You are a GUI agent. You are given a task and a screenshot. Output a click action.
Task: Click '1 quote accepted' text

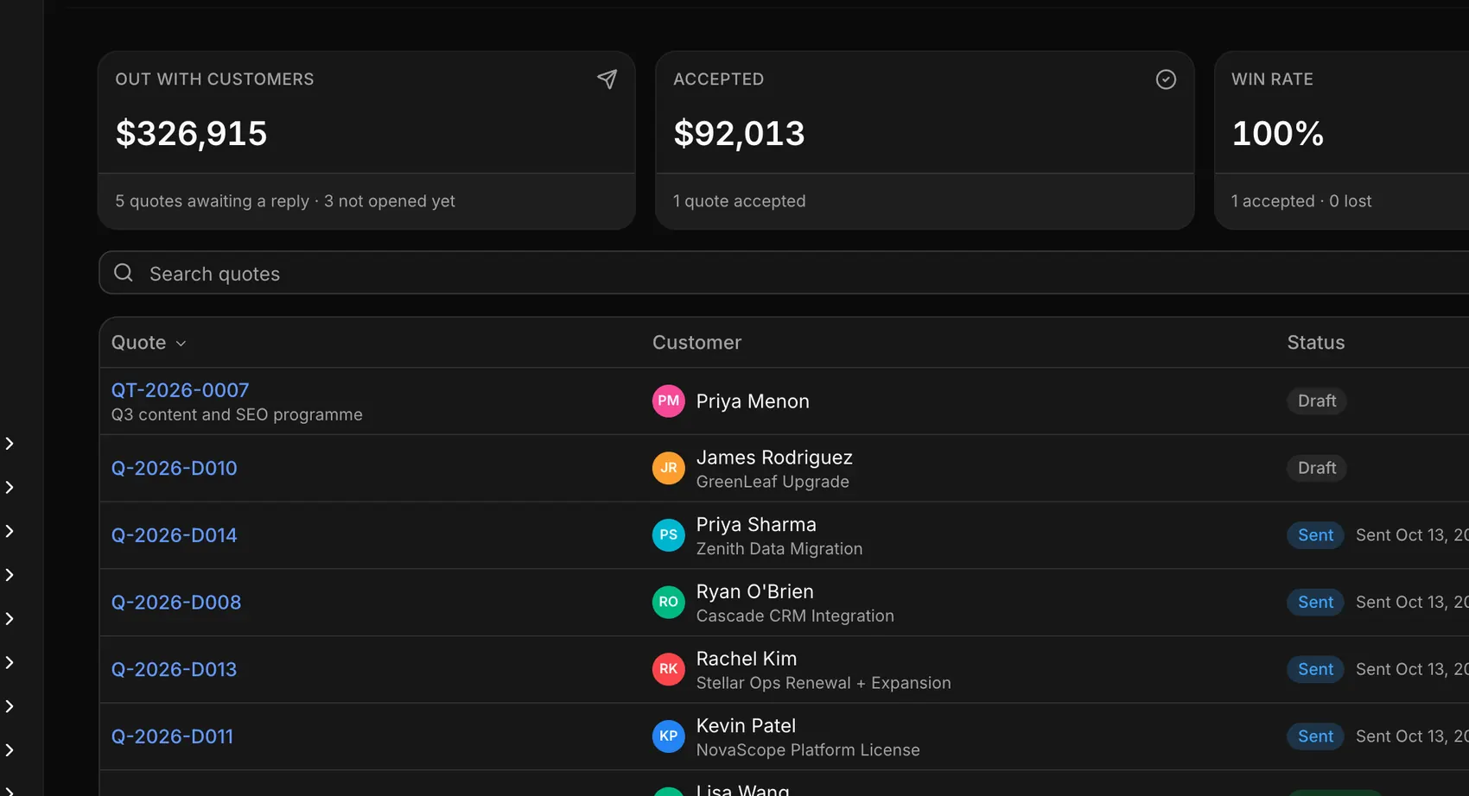point(739,201)
